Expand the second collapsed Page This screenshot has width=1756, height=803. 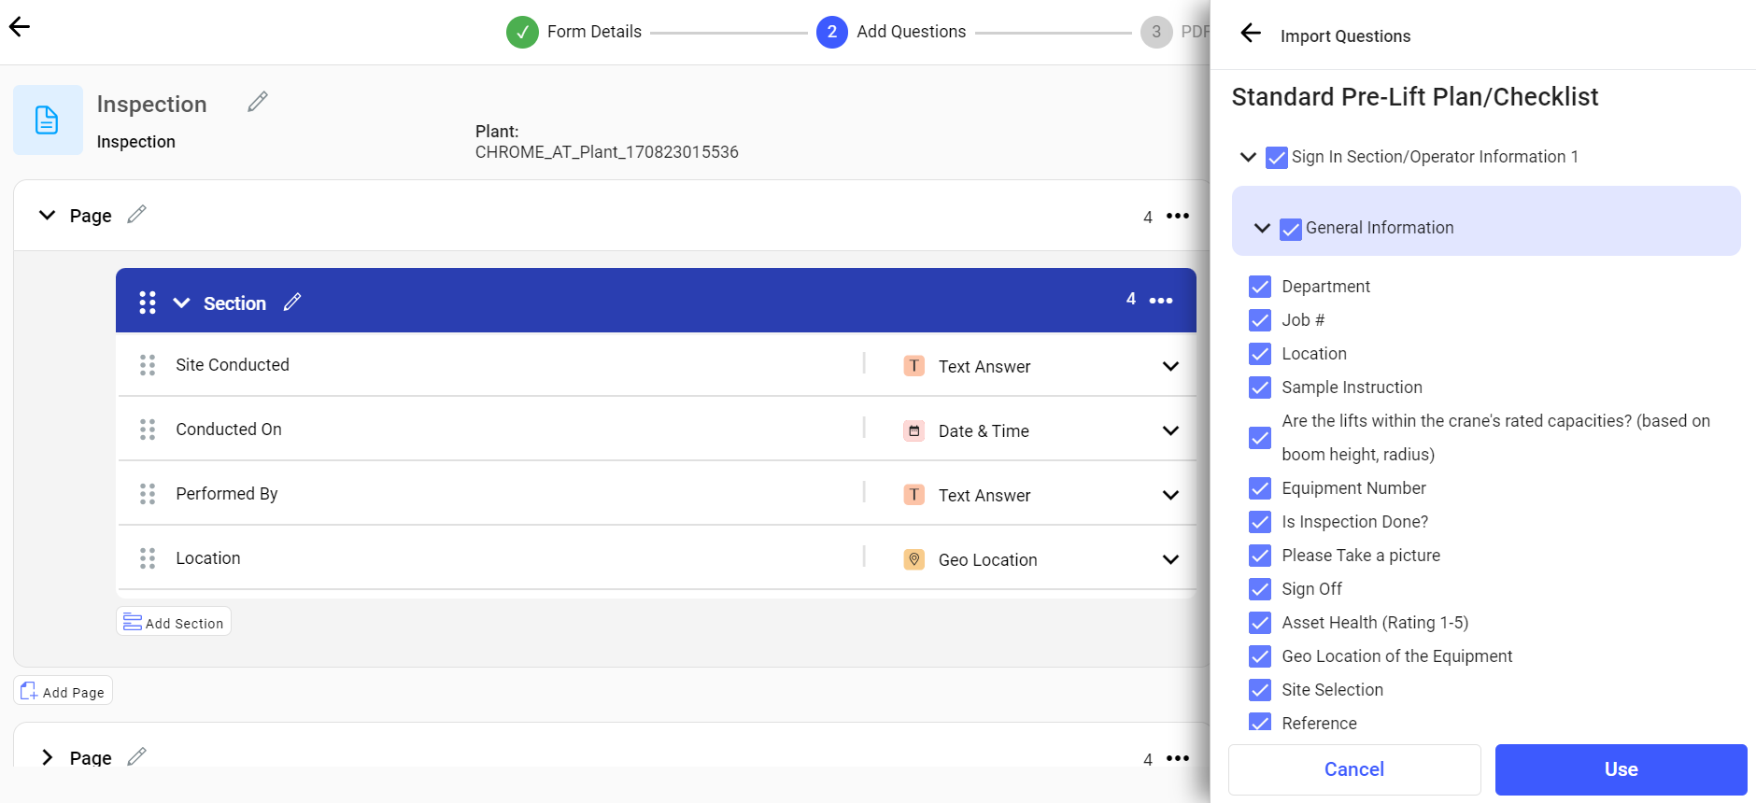coord(47,757)
